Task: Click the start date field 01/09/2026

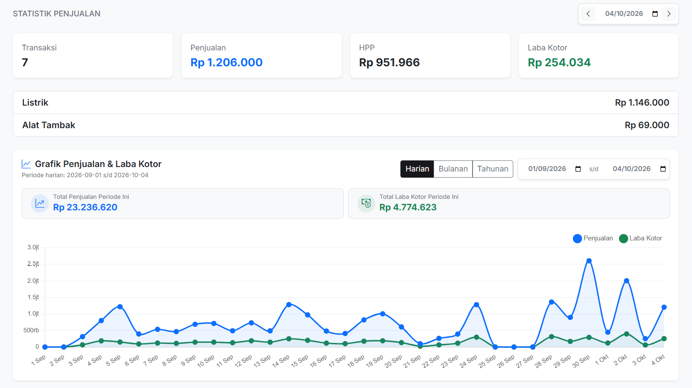Action: [547, 169]
